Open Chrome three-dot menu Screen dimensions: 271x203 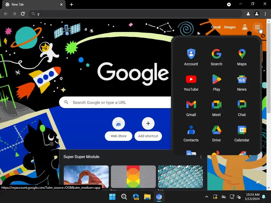pos(265,14)
